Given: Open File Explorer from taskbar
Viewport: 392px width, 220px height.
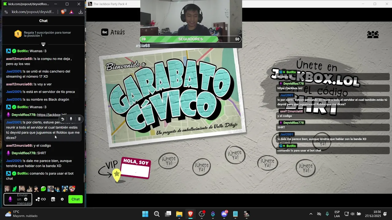Looking at the screenshot, I should pos(179,214).
